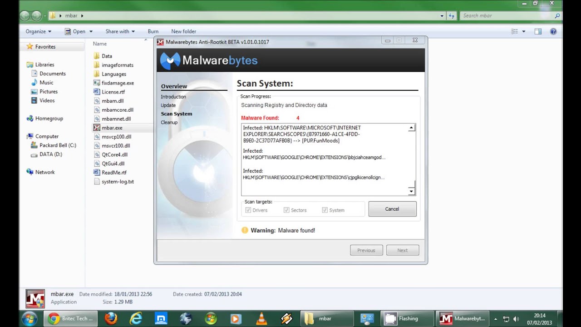Expand the Open button dropdown arrow
The width and height of the screenshot is (581, 327).
coord(91,31)
